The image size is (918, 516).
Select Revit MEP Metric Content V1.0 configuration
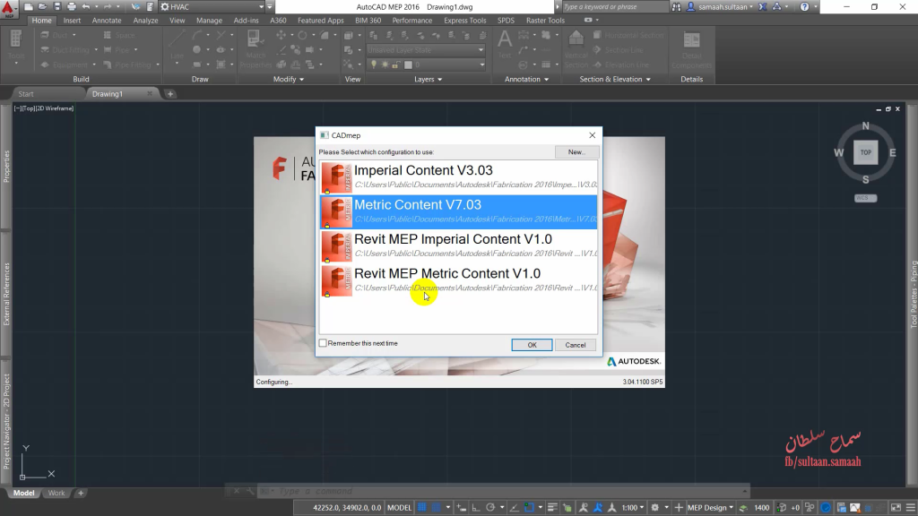pos(459,280)
